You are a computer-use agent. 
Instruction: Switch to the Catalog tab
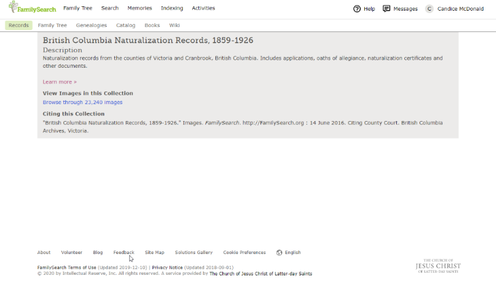(126, 26)
